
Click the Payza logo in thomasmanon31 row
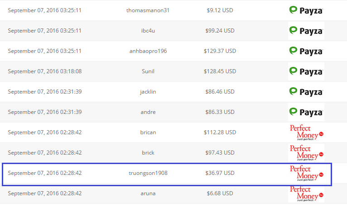[306, 10]
